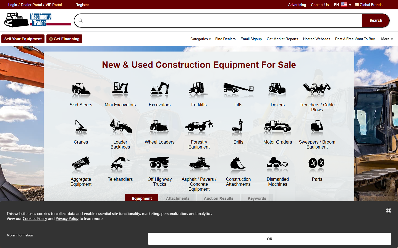Open the Global Brands menu
This screenshot has width=398, height=248.
[369, 5]
